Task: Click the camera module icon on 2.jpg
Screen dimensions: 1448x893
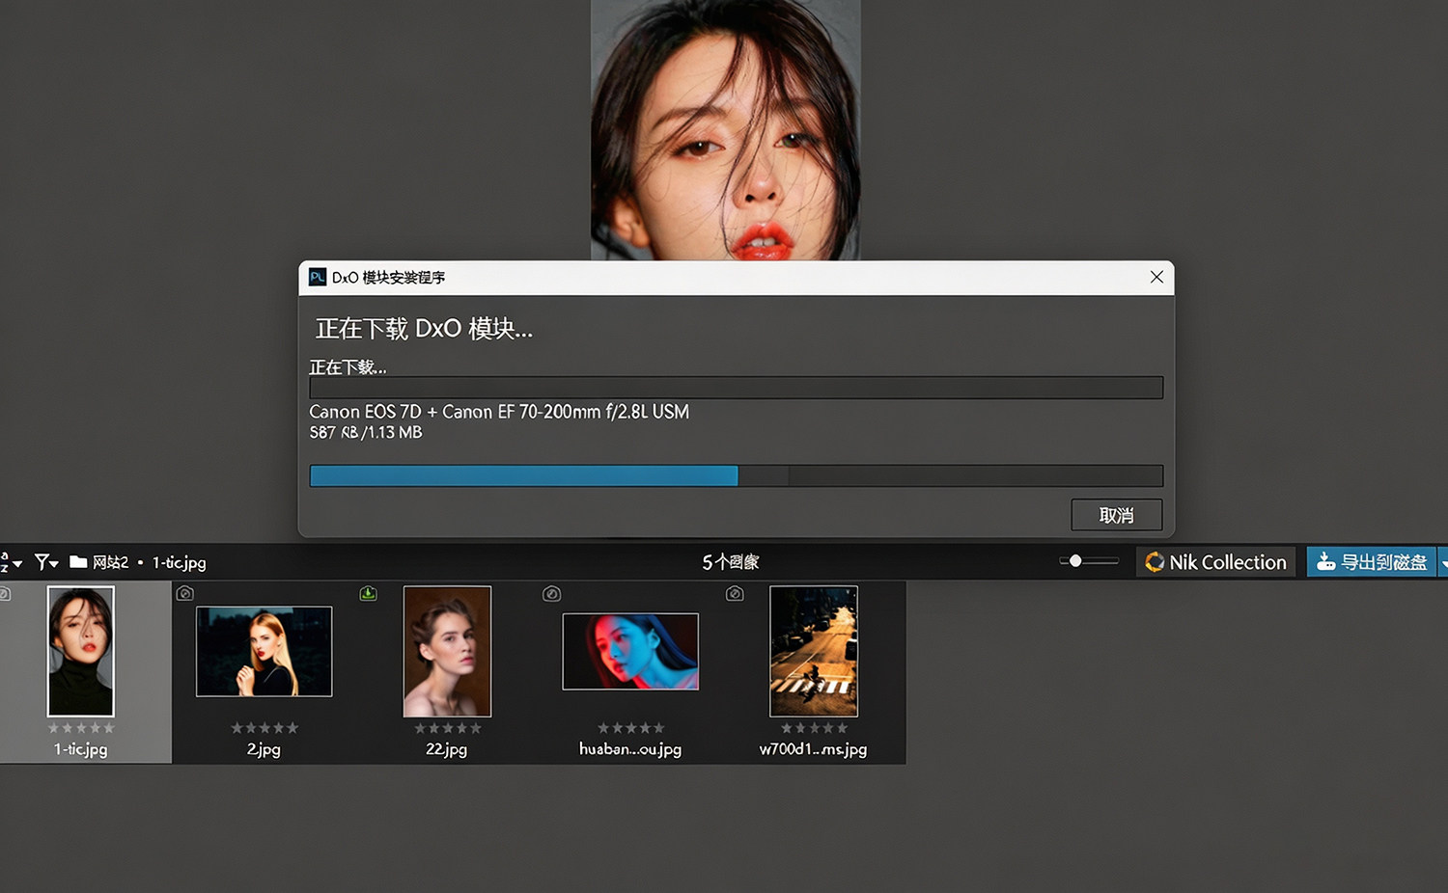Action: click(185, 593)
